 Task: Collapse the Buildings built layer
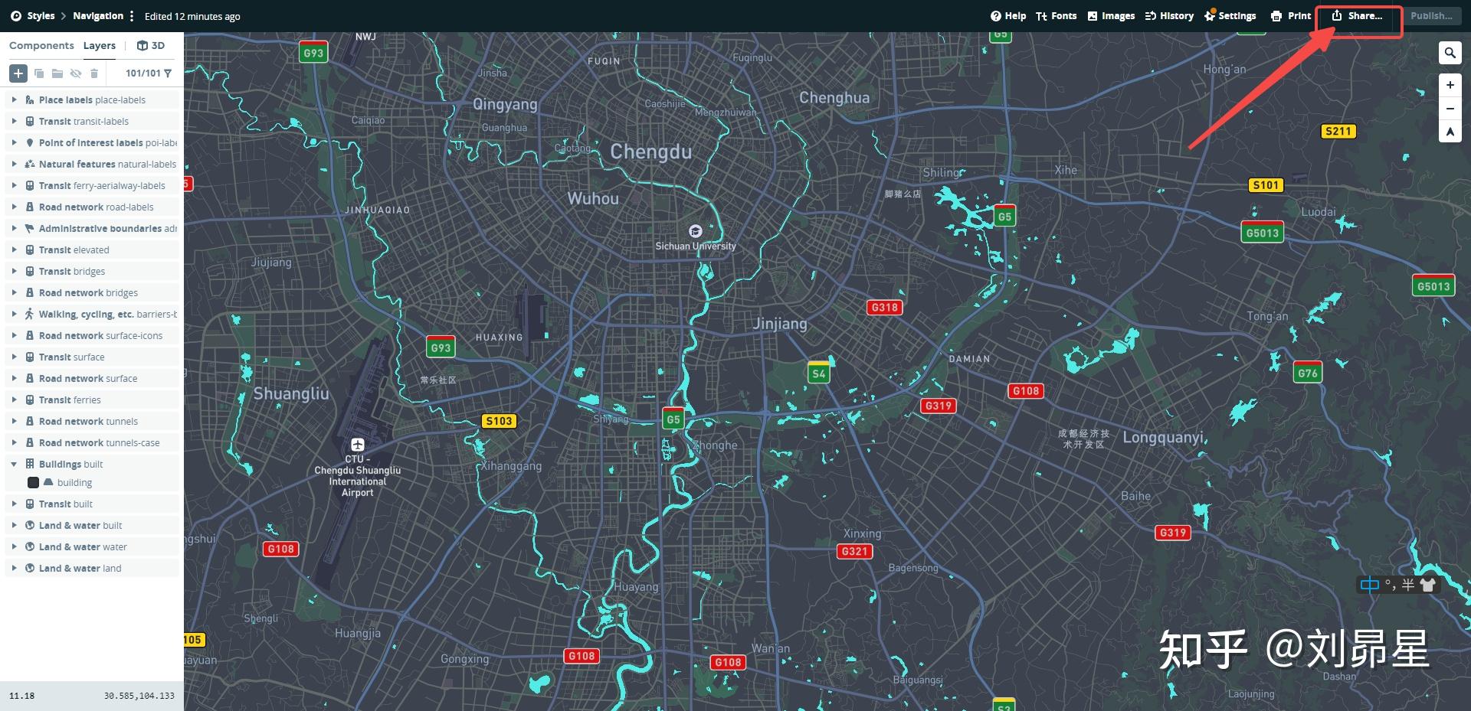[15, 464]
